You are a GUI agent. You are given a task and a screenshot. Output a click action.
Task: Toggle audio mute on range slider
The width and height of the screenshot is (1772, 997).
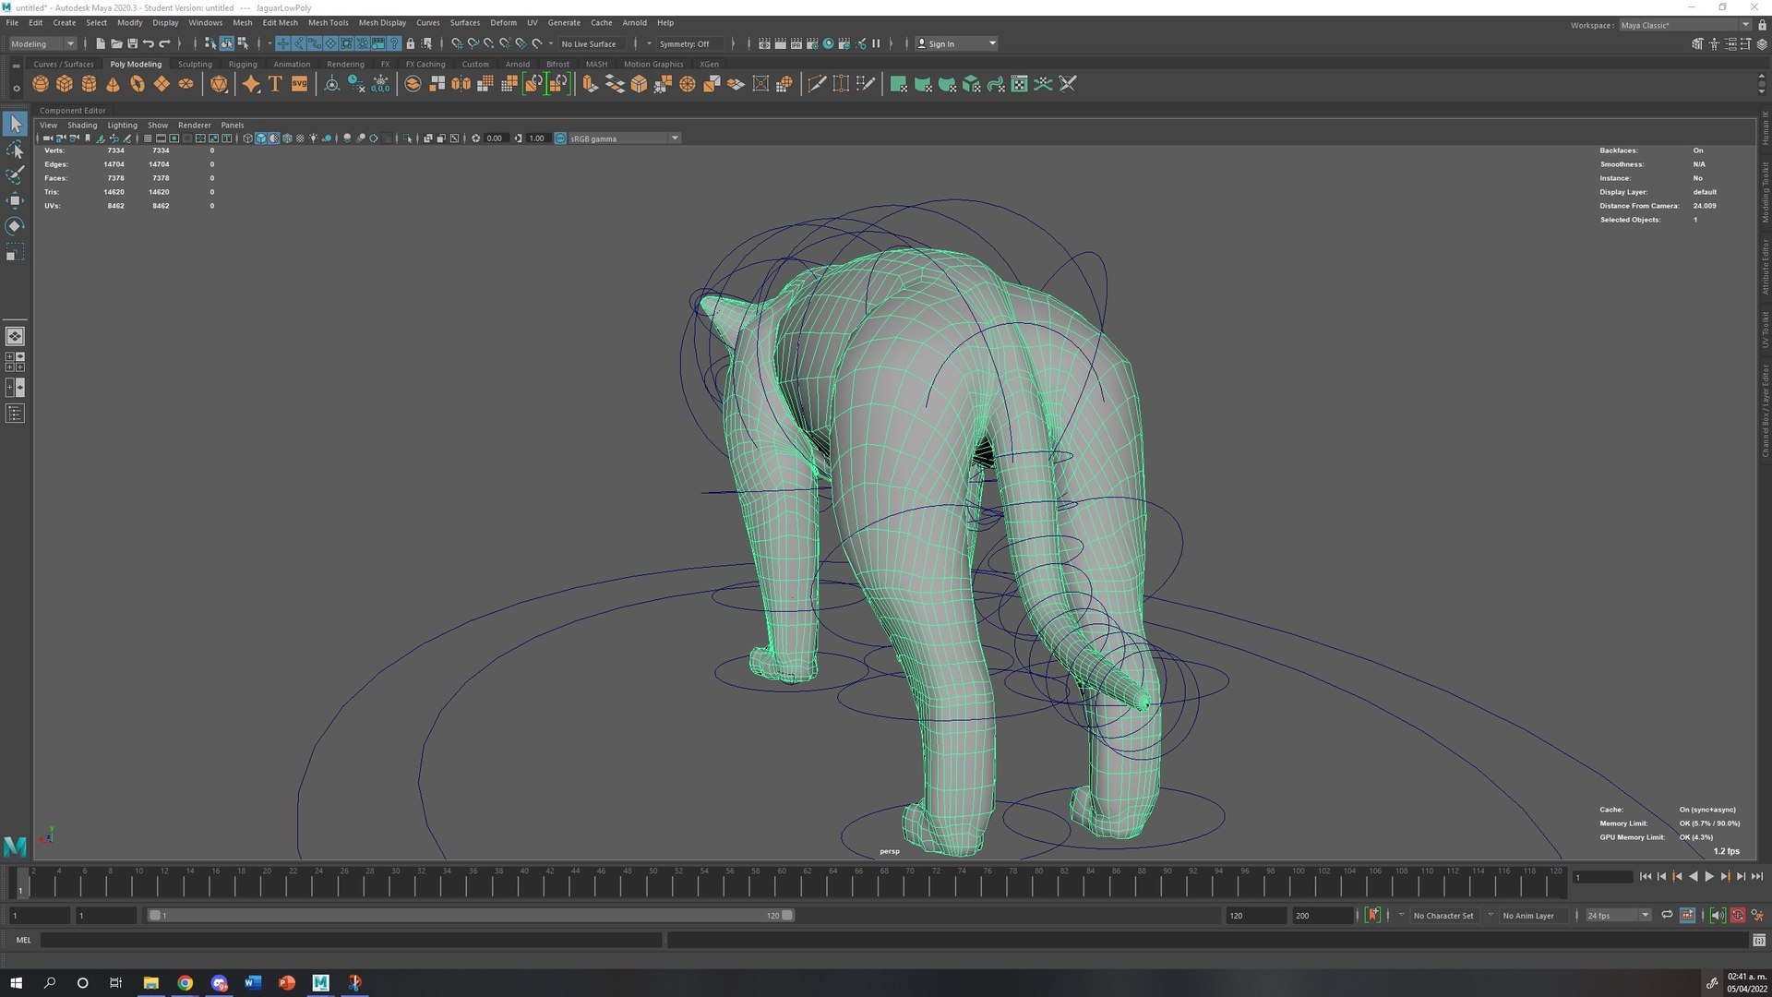point(1717,915)
